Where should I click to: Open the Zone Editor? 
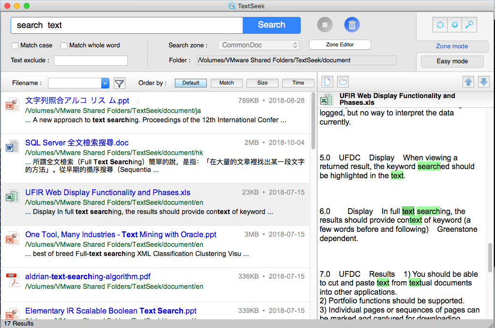[340, 45]
